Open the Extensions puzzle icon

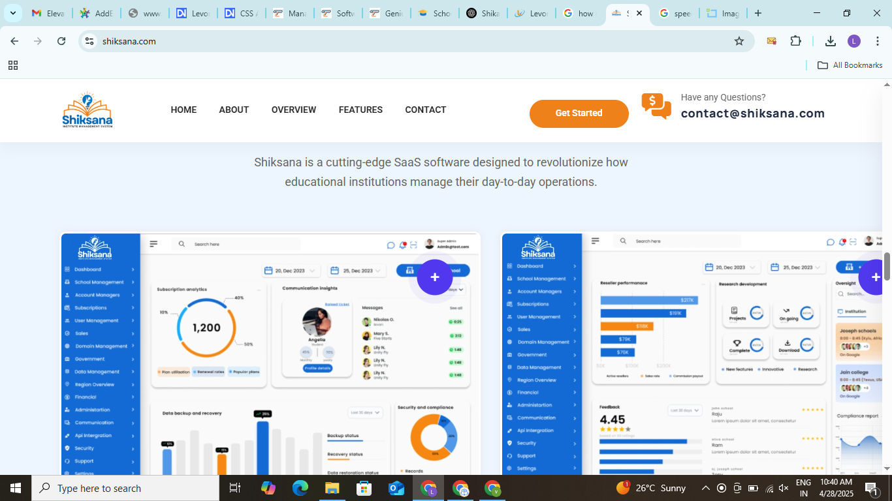[x=795, y=41]
